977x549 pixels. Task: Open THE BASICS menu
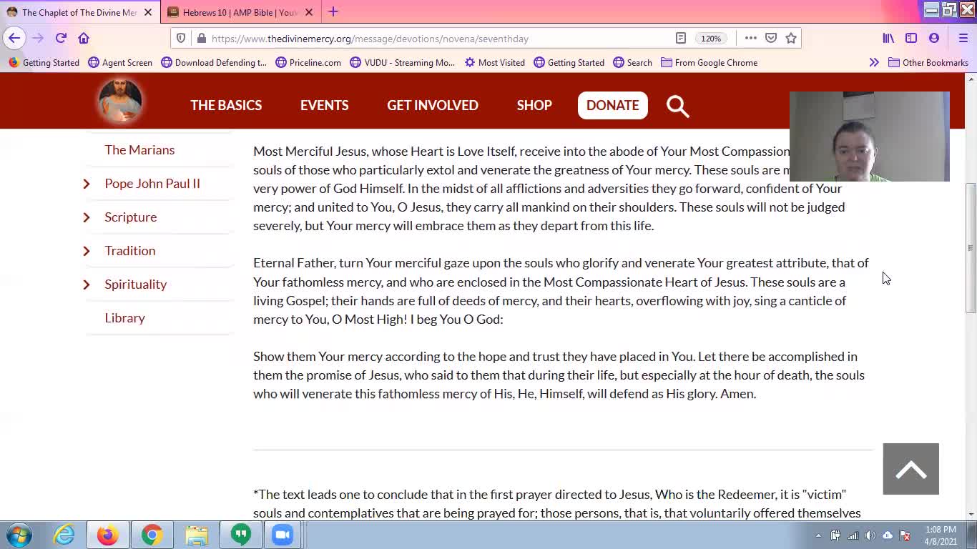point(226,105)
